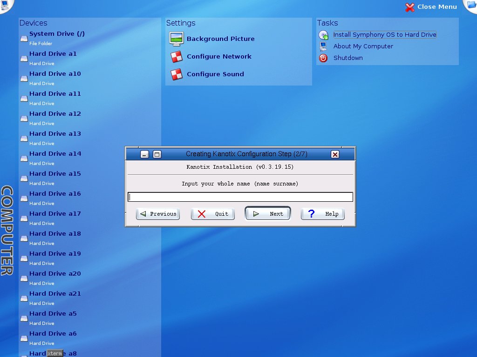Click the Hard Drive a1 drive icon
Screen dimensions: 477x357
point(24,59)
